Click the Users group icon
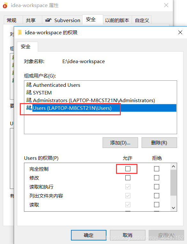The image size is (187, 244). [29, 108]
